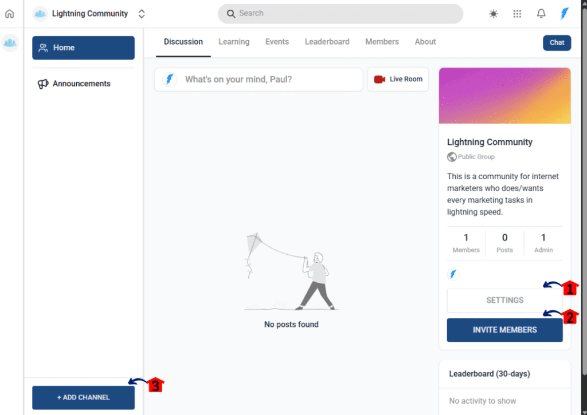The width and height of the screenshot is (587, 415).
Task: Open the community gradient cover image
Action: tap(504, 95)
